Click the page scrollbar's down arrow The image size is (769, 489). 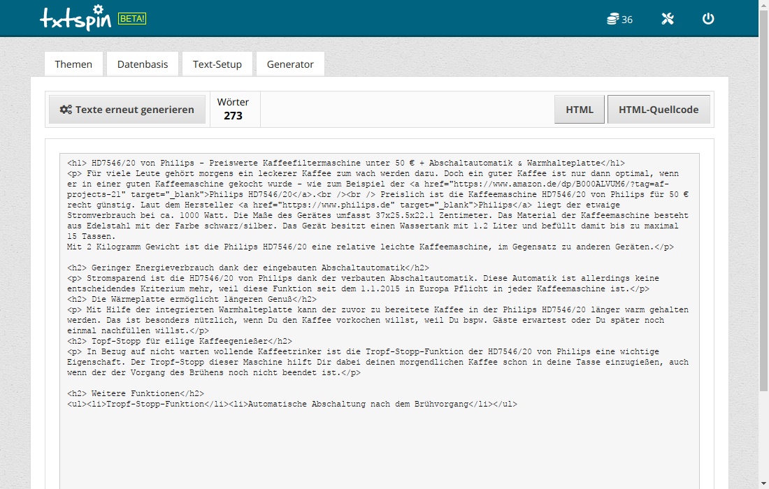pos(763,484)
